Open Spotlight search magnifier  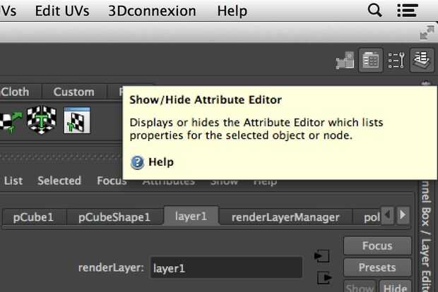[x=375, y=11]
